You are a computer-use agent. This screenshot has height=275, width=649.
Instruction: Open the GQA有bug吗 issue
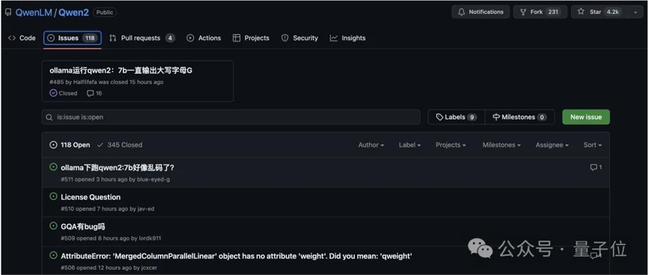click(83, 226)
